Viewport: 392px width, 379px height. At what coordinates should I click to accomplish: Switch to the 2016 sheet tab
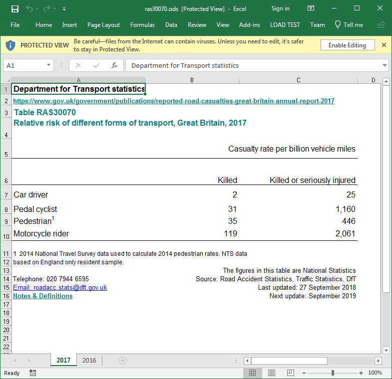(x=89, y=361)
